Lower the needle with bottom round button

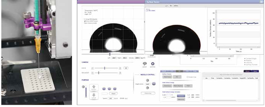(x=148, y=88)
